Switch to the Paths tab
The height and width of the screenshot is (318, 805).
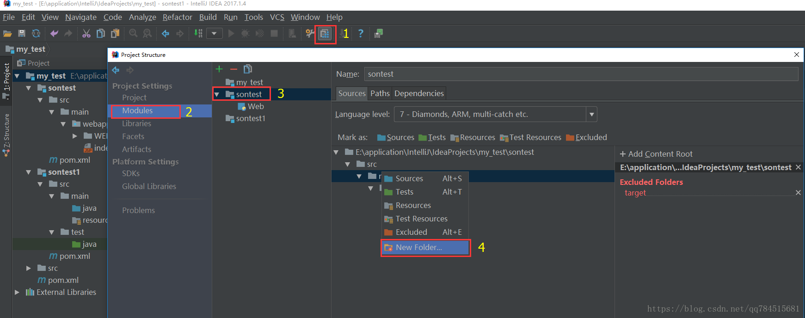click(x=380, y=93)
